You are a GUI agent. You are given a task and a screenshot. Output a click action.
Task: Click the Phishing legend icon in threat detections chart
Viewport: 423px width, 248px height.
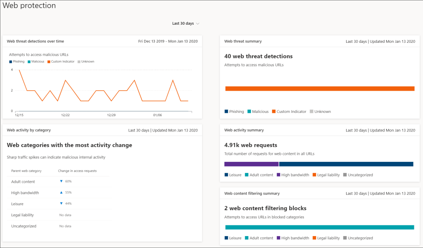pyautogui.click(x=10, y=61)
